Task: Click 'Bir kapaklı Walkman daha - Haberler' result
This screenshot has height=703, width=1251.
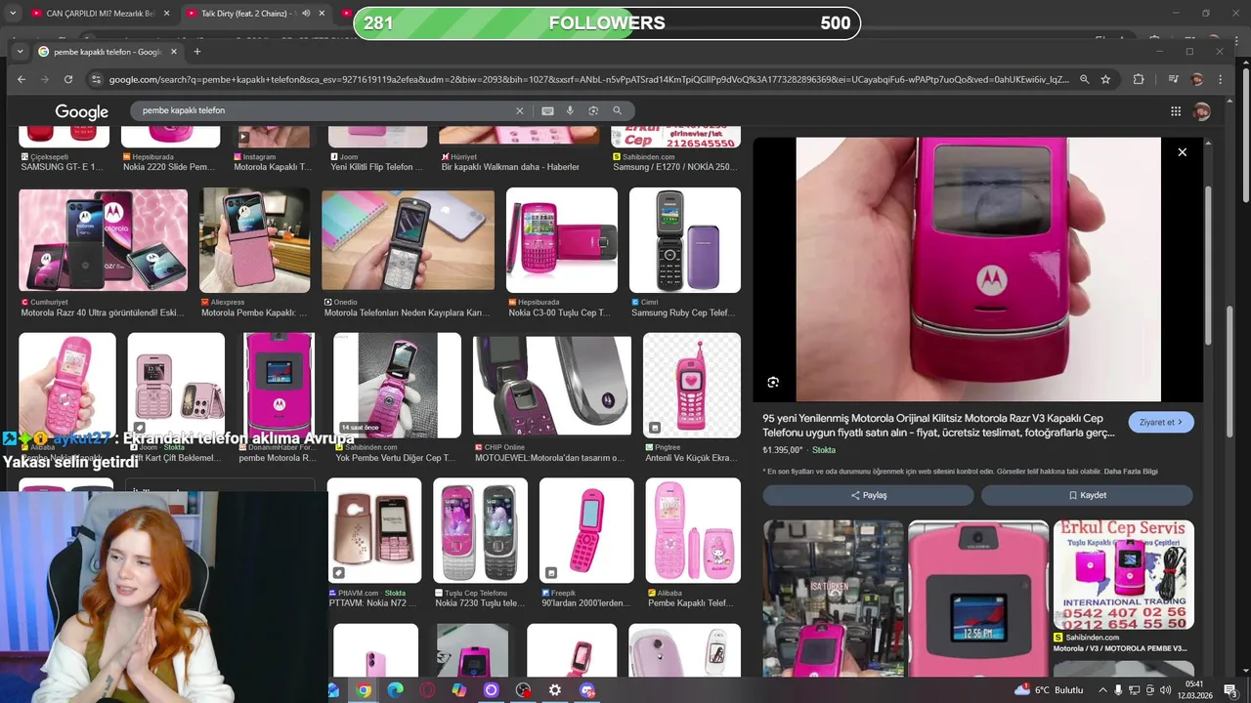Action: click(x=510, y=167)
